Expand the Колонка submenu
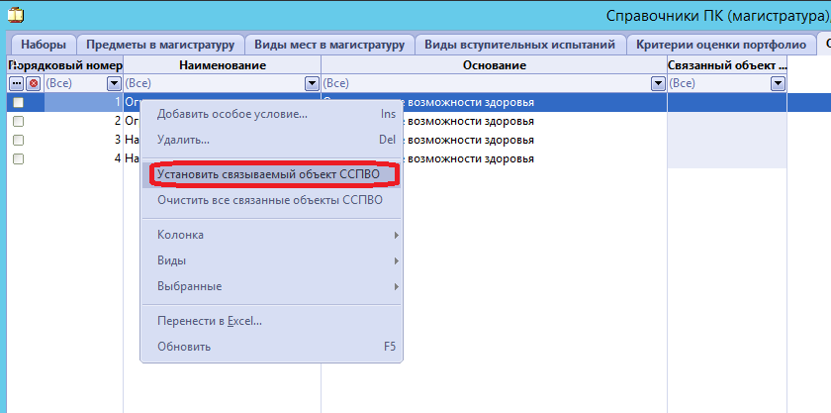The image size is (831, 413). pos(271,235)
